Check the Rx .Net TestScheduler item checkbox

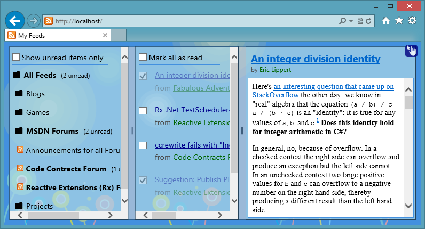pyautogui.click(x=143, y=111)
